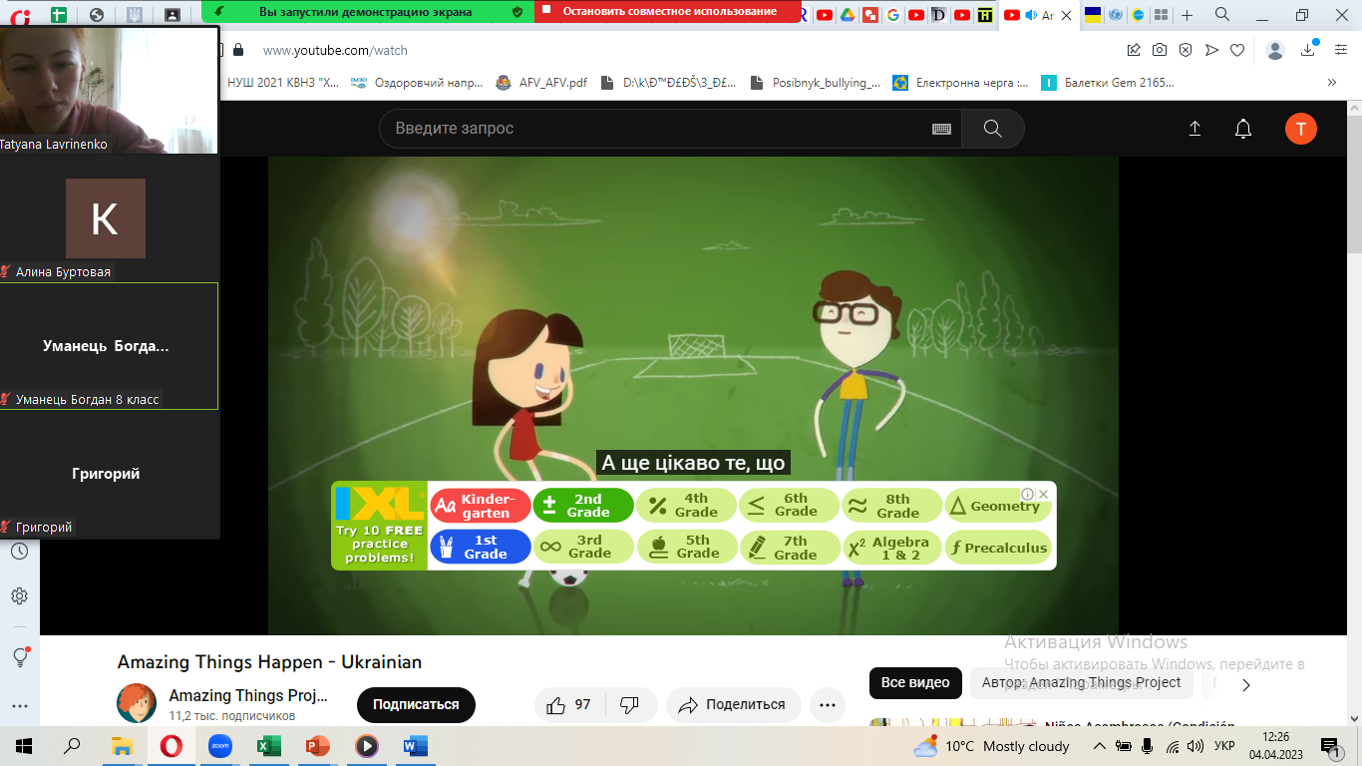Open Opera sidebar history clock icon
Viewport: 1362px width, 766px height.
19,552
